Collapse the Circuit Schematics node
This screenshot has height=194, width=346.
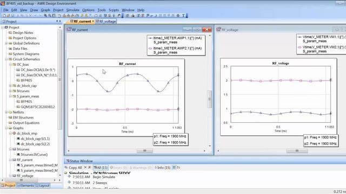[x=6, y=59]
